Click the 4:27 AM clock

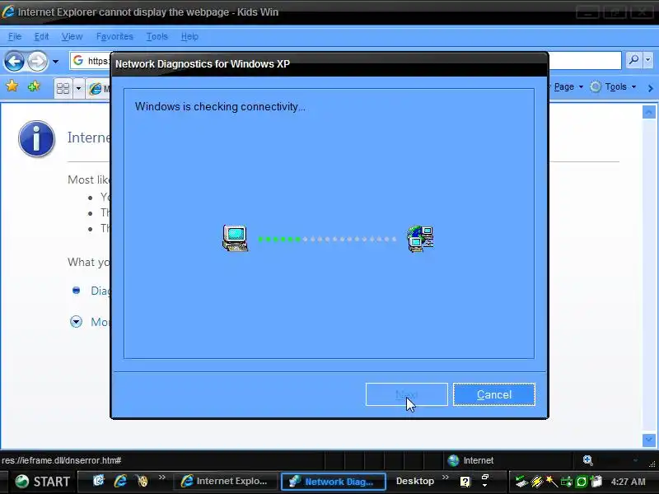(628, 482)
